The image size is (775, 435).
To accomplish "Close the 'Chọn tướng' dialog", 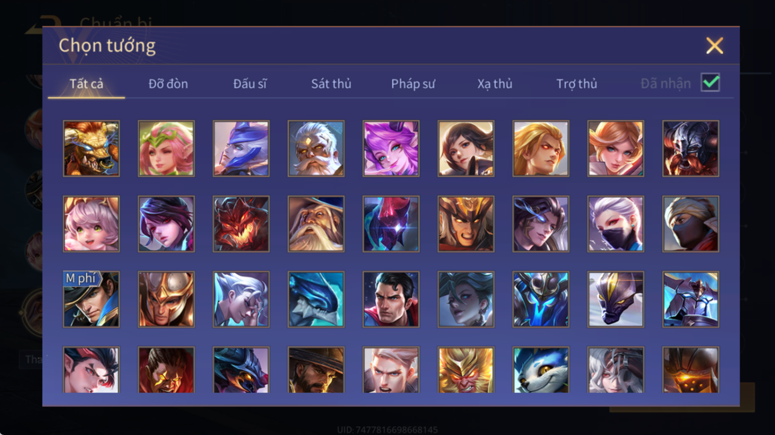I will (714, 46).
